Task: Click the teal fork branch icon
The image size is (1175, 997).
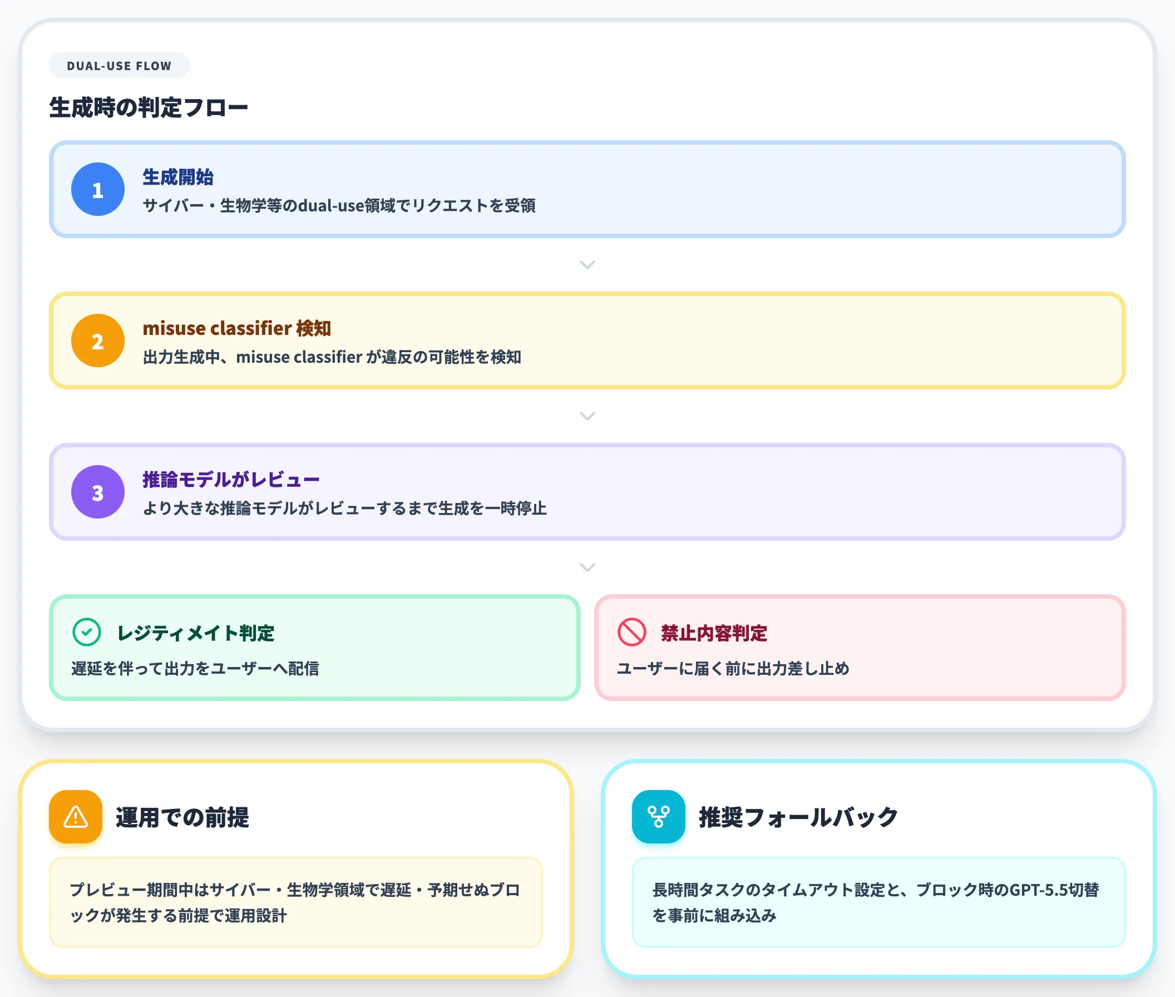Action: click(659, 817)
